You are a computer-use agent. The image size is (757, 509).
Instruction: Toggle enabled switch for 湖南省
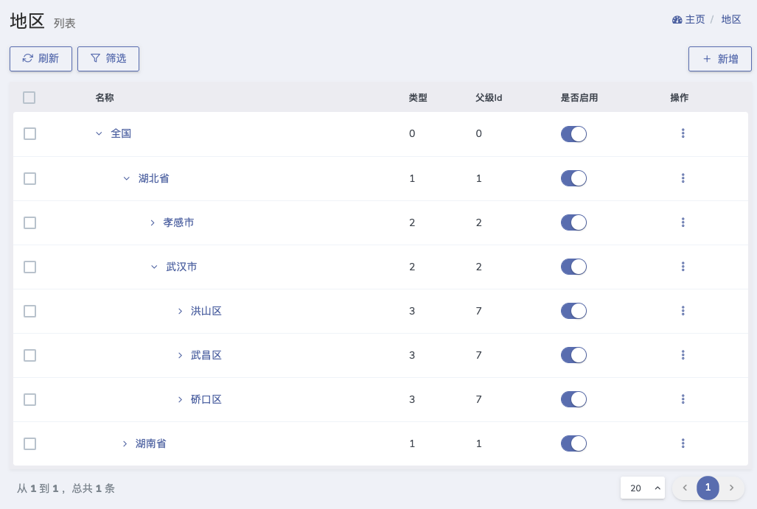click(x=573, y=443)
